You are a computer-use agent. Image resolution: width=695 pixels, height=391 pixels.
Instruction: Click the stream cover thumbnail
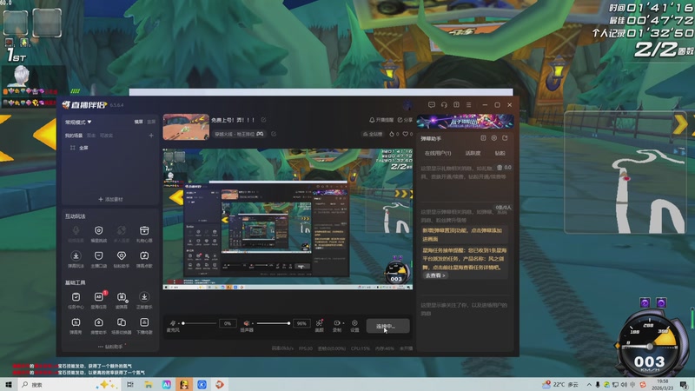coord(186,127)
